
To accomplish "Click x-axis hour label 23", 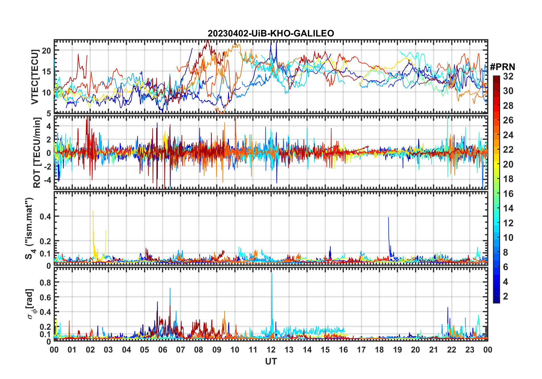I will pos(470,350).
